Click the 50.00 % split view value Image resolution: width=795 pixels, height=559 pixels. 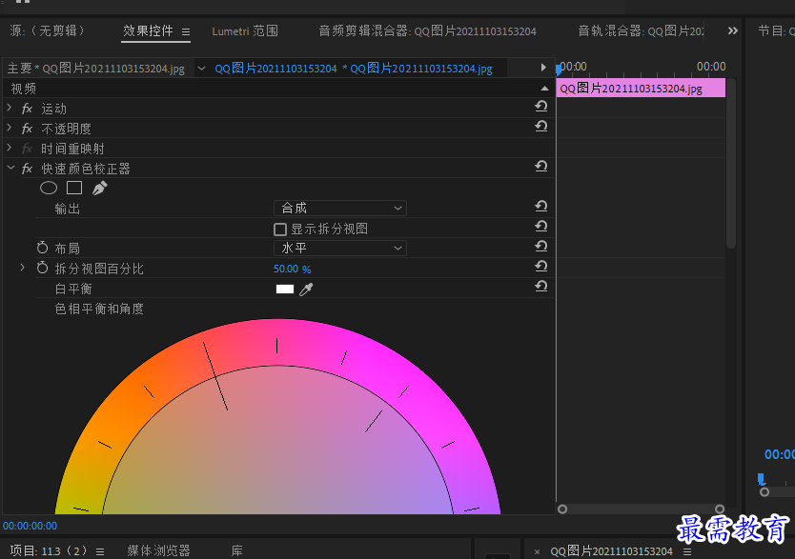pos(293,269)
